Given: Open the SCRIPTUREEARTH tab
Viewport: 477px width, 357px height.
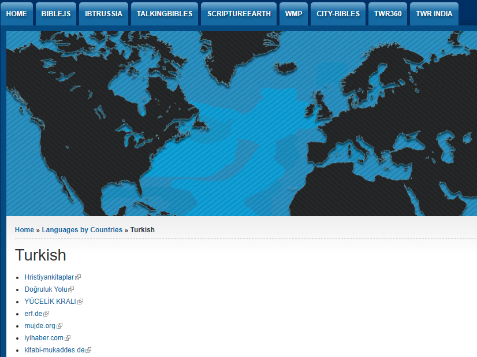Looking at the screenshot, I should pyautogui.click(x=239, y=14).
